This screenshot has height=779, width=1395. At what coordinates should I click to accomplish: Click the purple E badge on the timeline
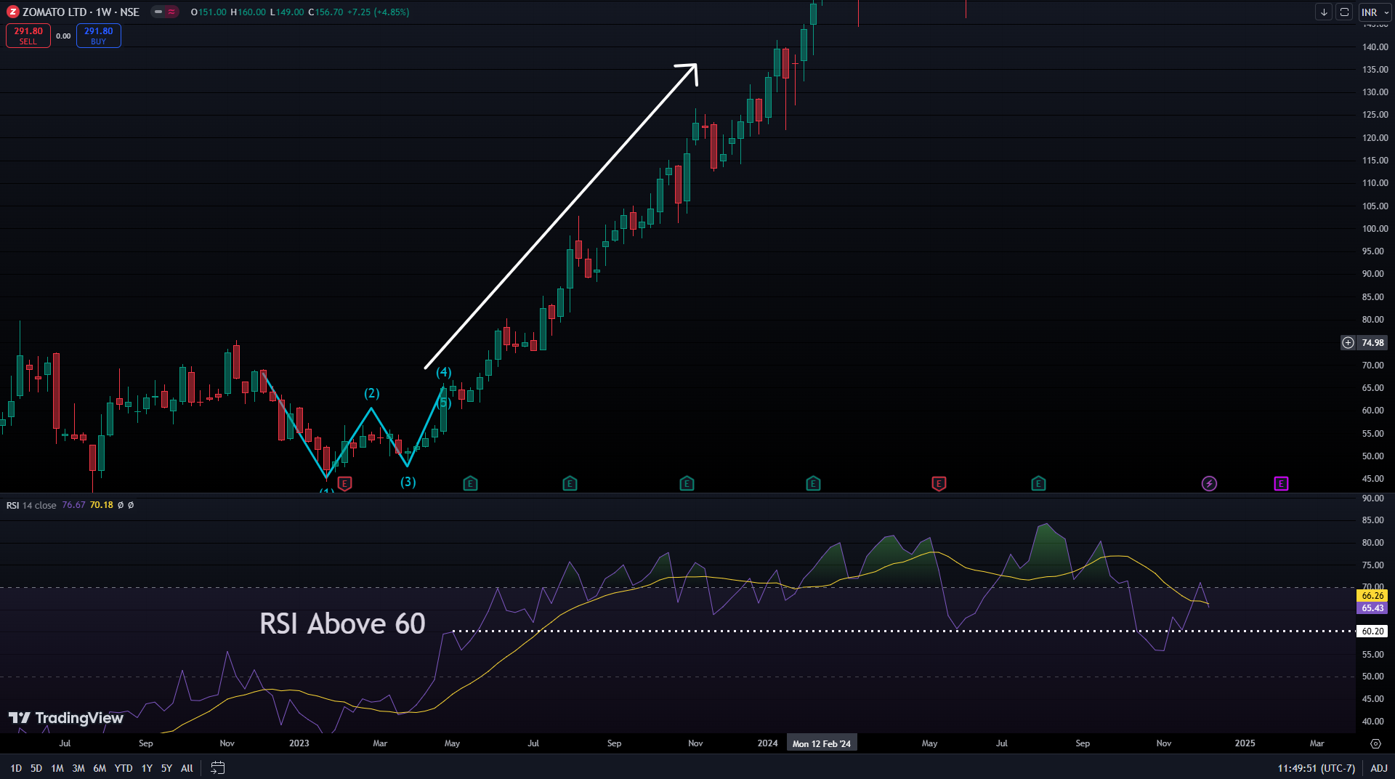[1281, 483]
